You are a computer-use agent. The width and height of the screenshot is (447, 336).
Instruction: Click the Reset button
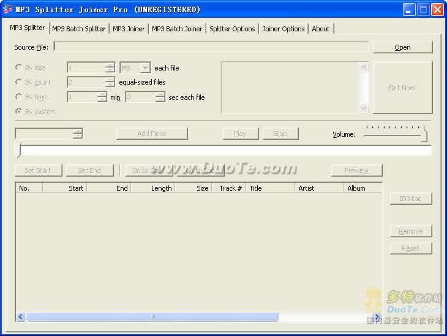click(x=411, y=248)
